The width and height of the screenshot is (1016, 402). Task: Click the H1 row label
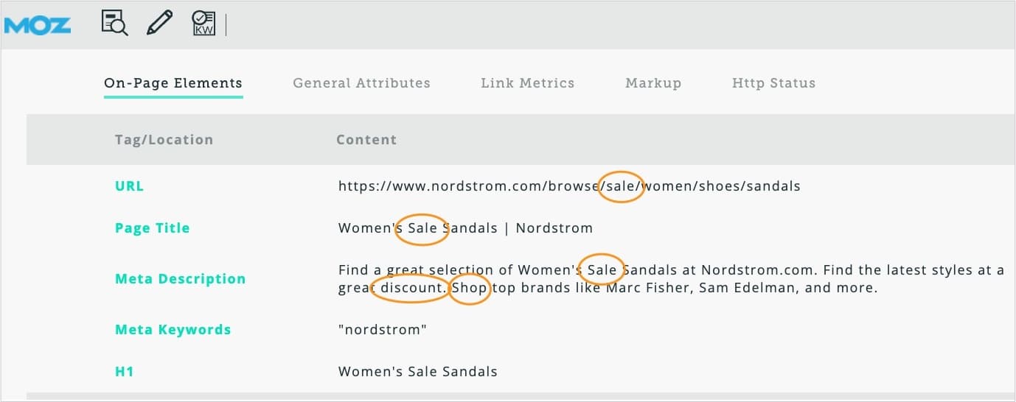[124, 372]
